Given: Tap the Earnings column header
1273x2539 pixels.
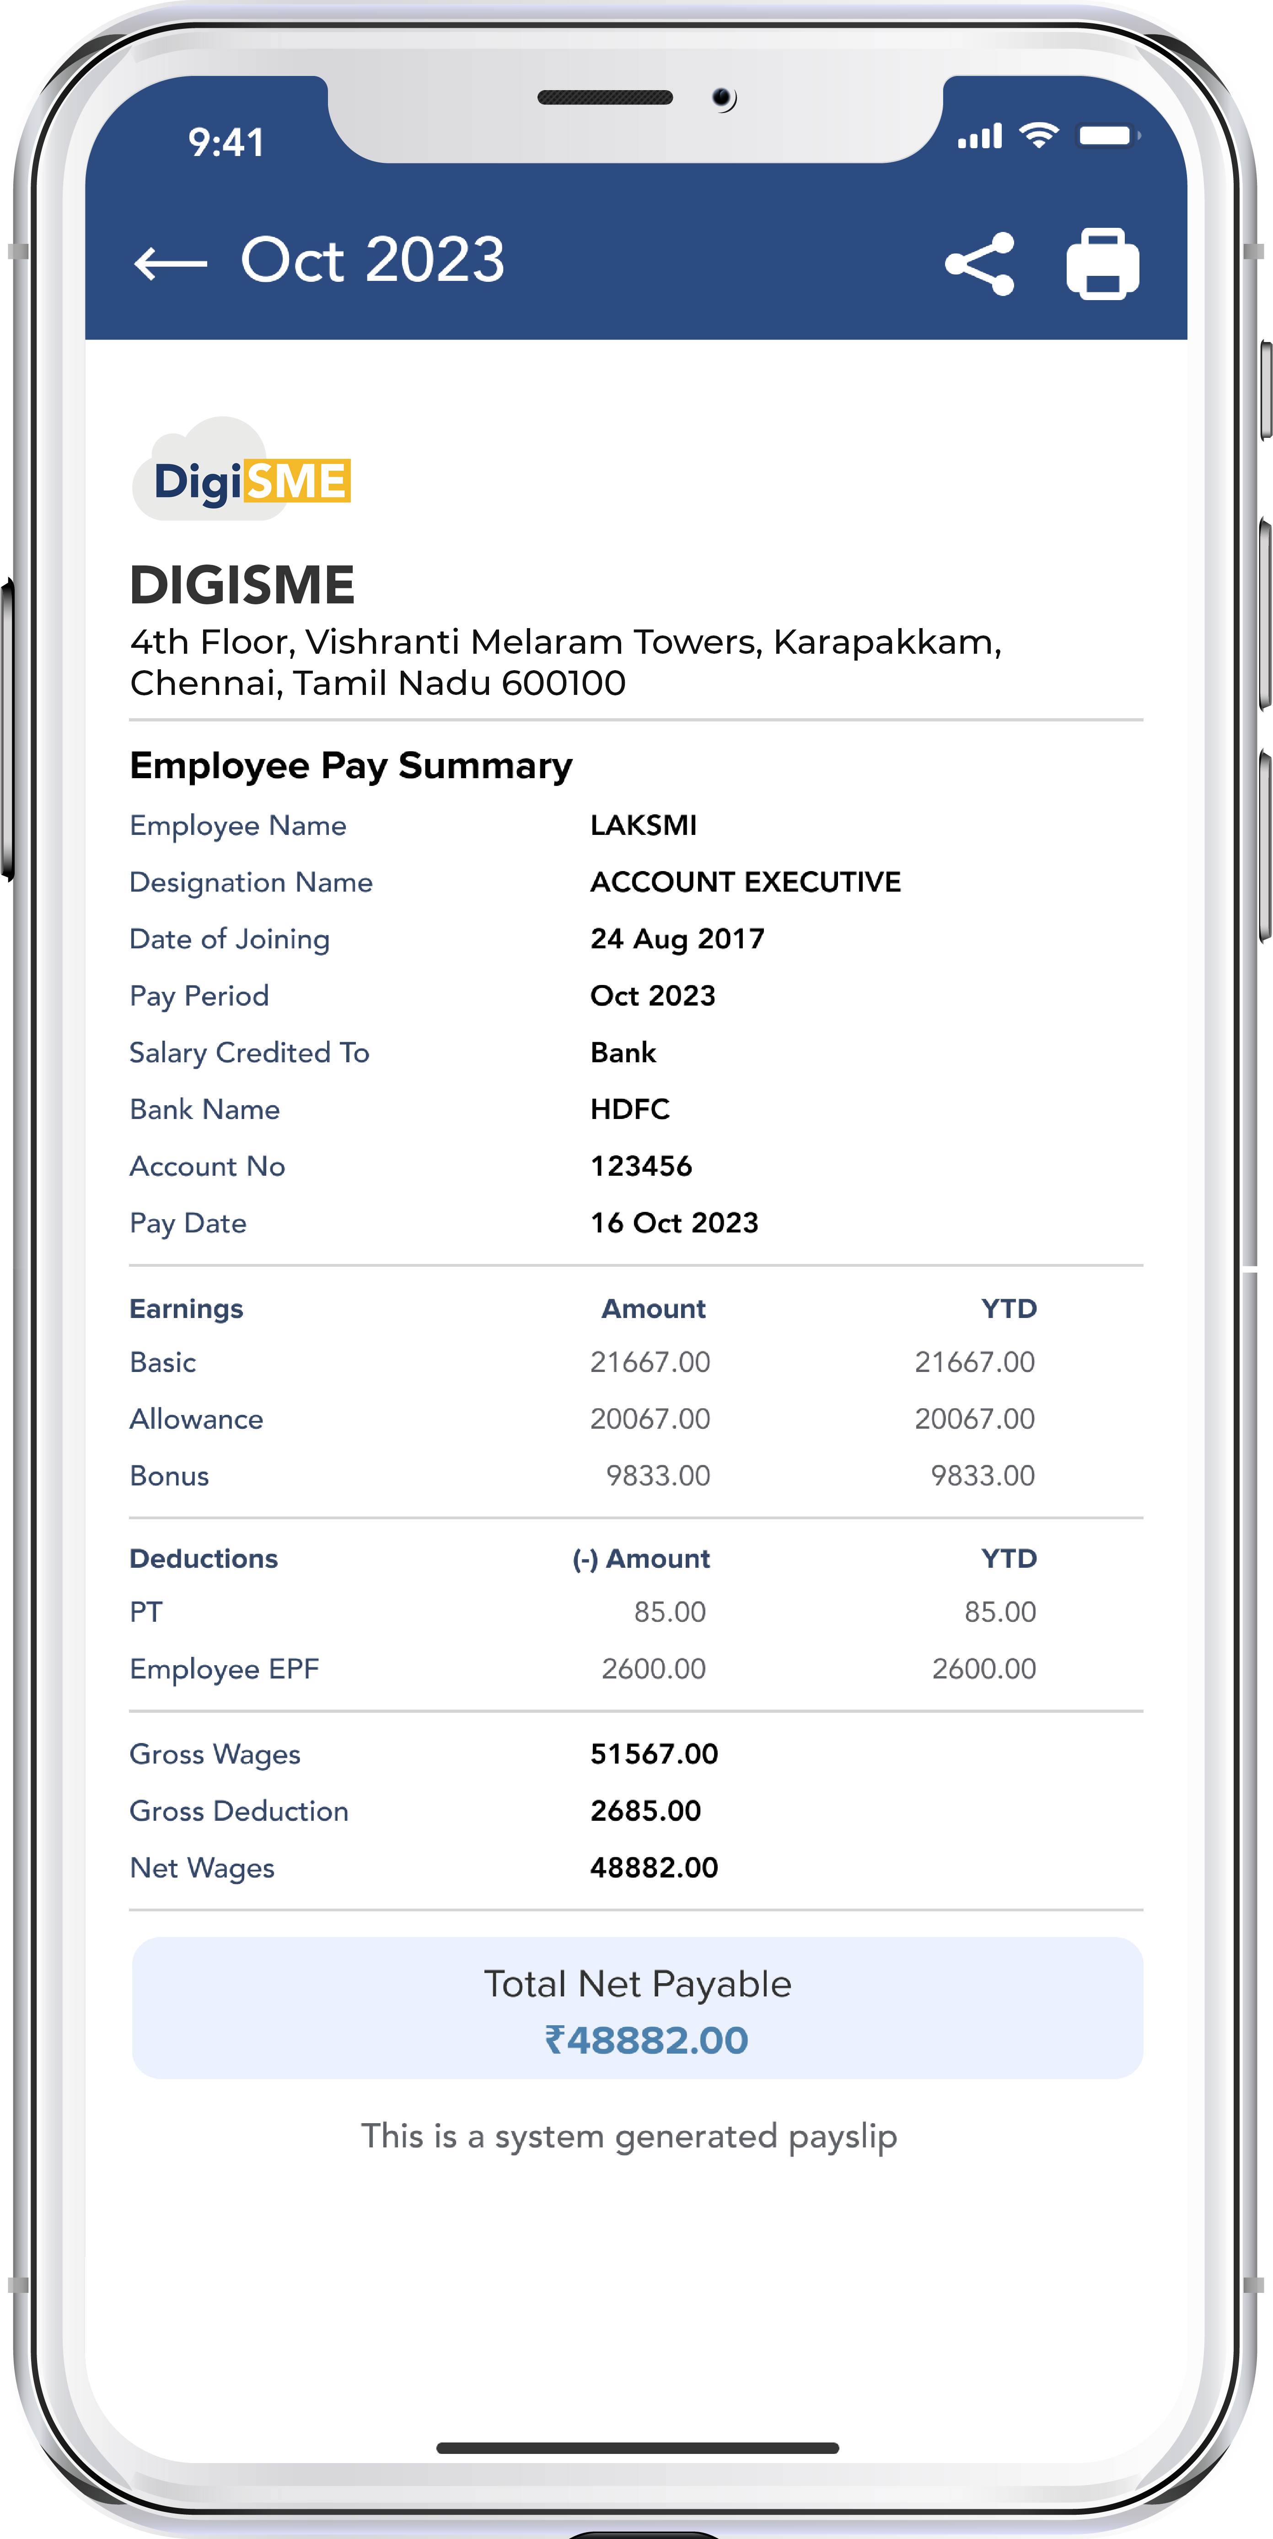Looking at the screenshot, I should tap(186, 1309).
